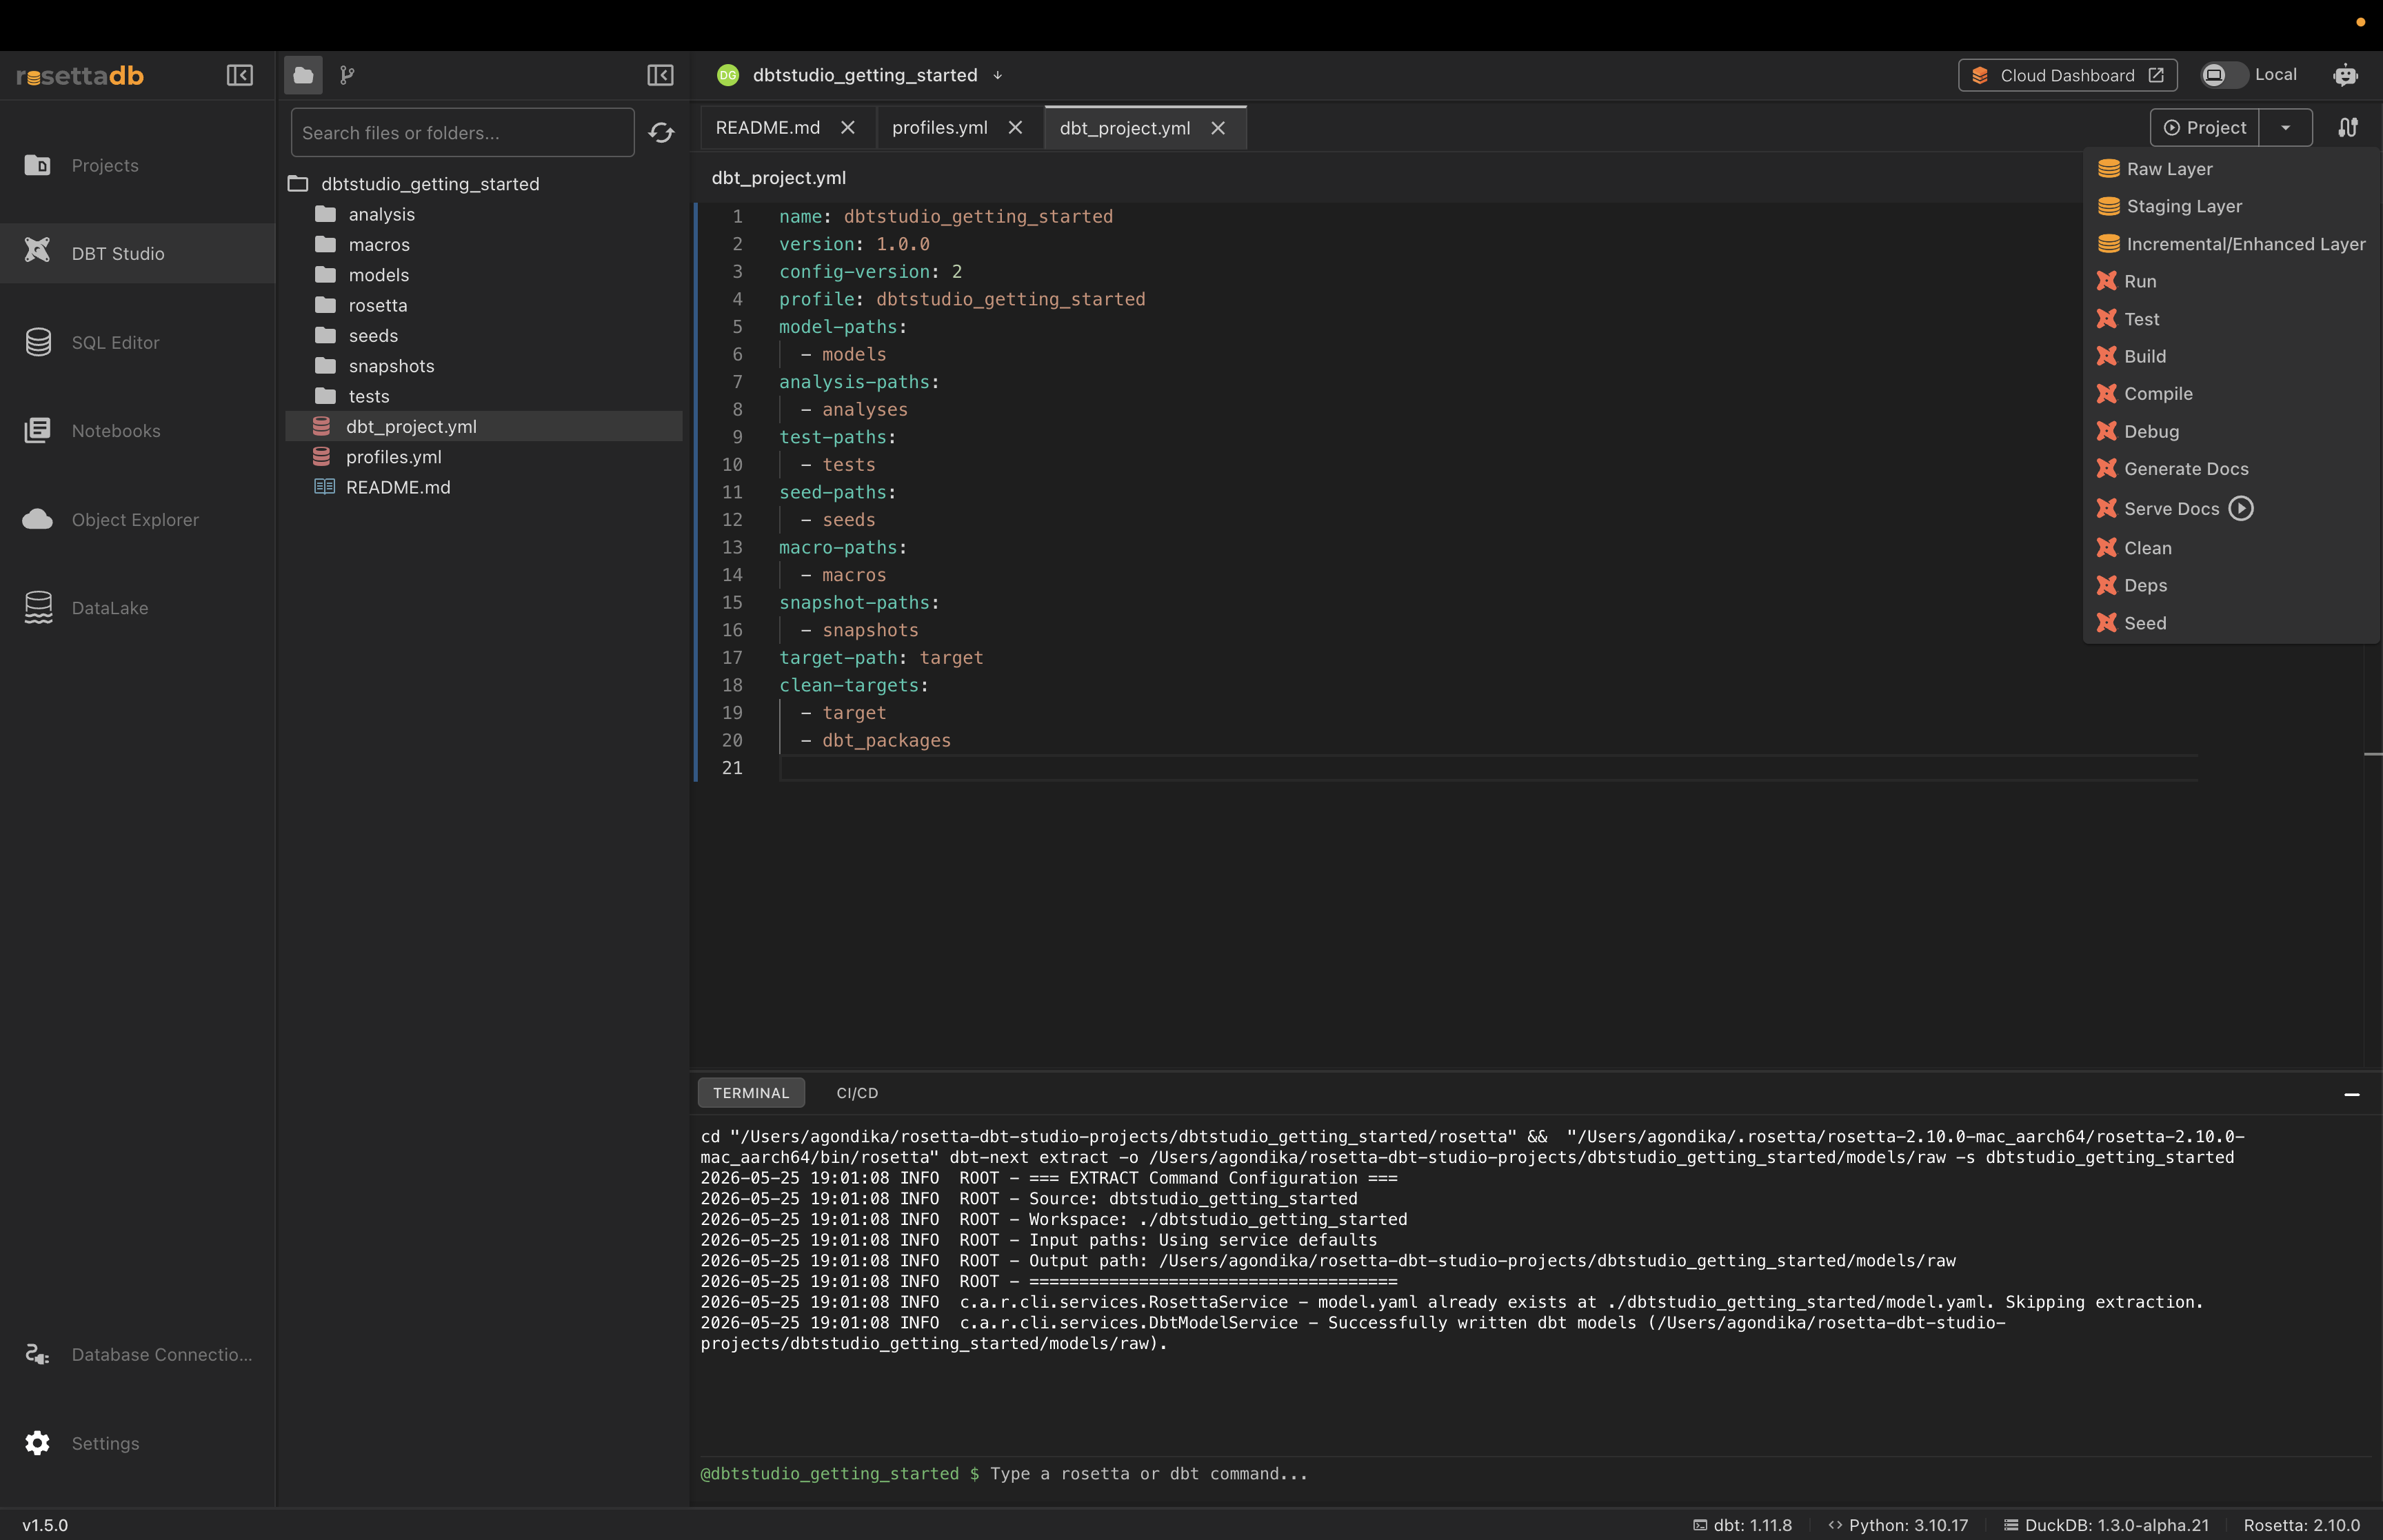Select Debug in the dbt menu
Image resolution: width=2383 pixels, height=1540 pixels.
(x=2231, y=431)
